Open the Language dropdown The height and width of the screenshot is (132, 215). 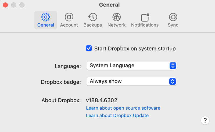[x=132, y=65]
